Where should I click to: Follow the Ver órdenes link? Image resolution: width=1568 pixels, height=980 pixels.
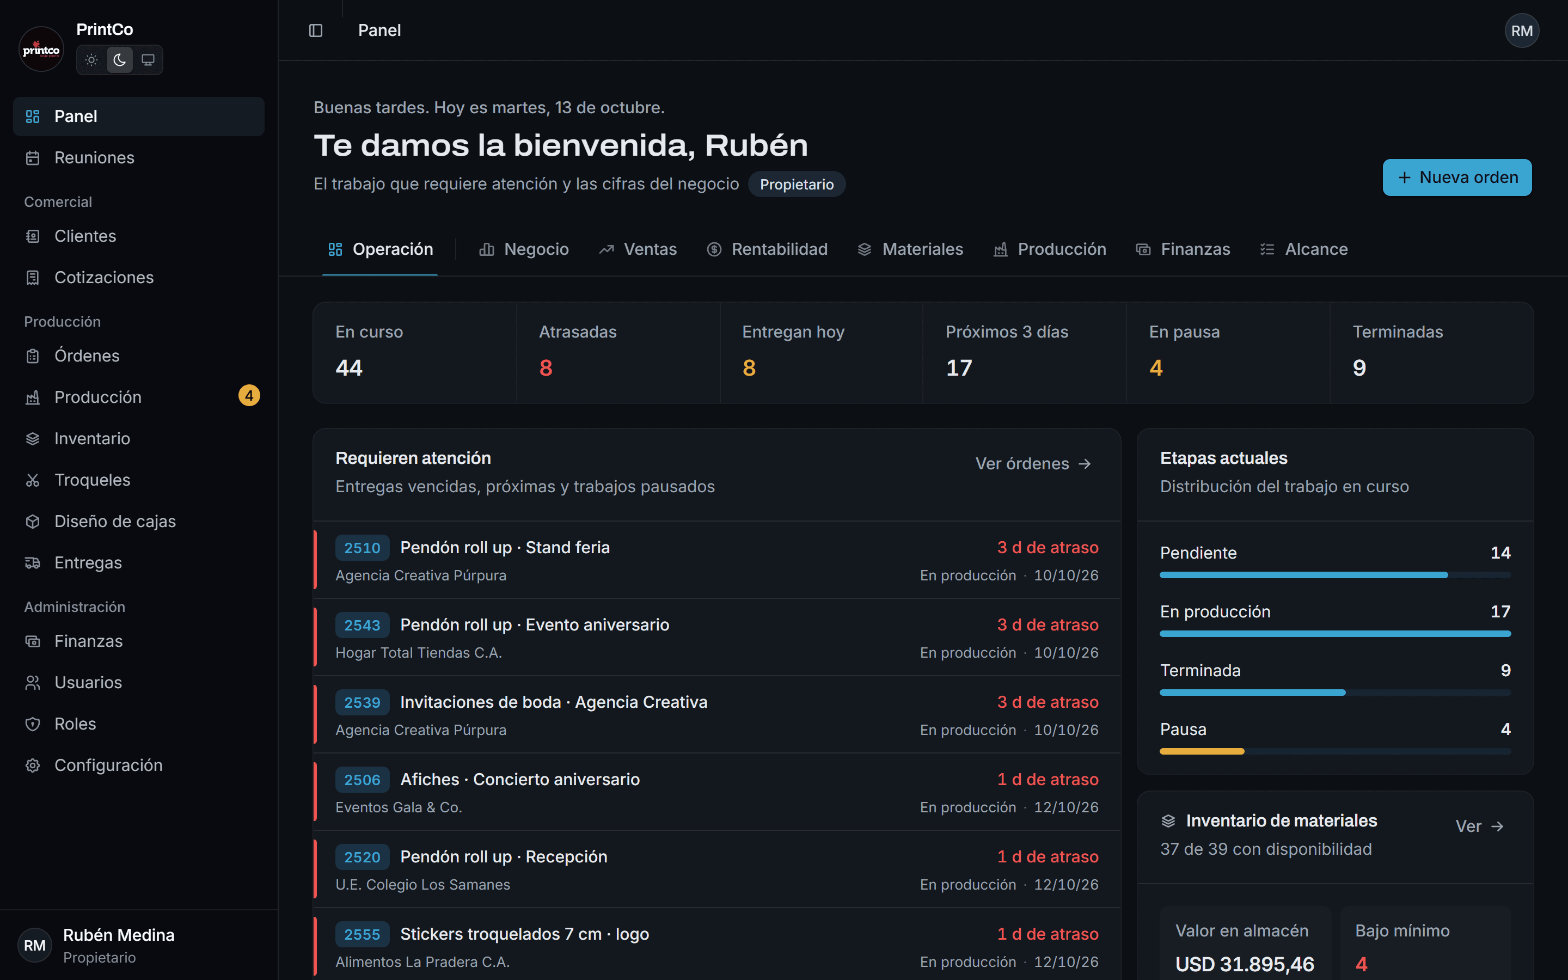click(1033, 464)
